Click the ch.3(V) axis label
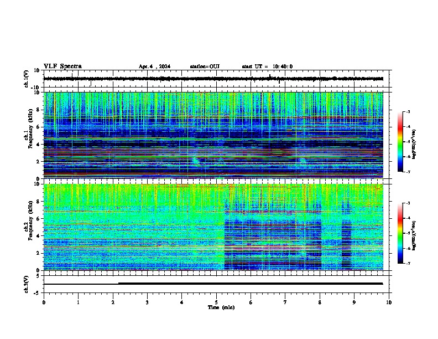Screen dimensions: 438x339 (x=27, y=285)
